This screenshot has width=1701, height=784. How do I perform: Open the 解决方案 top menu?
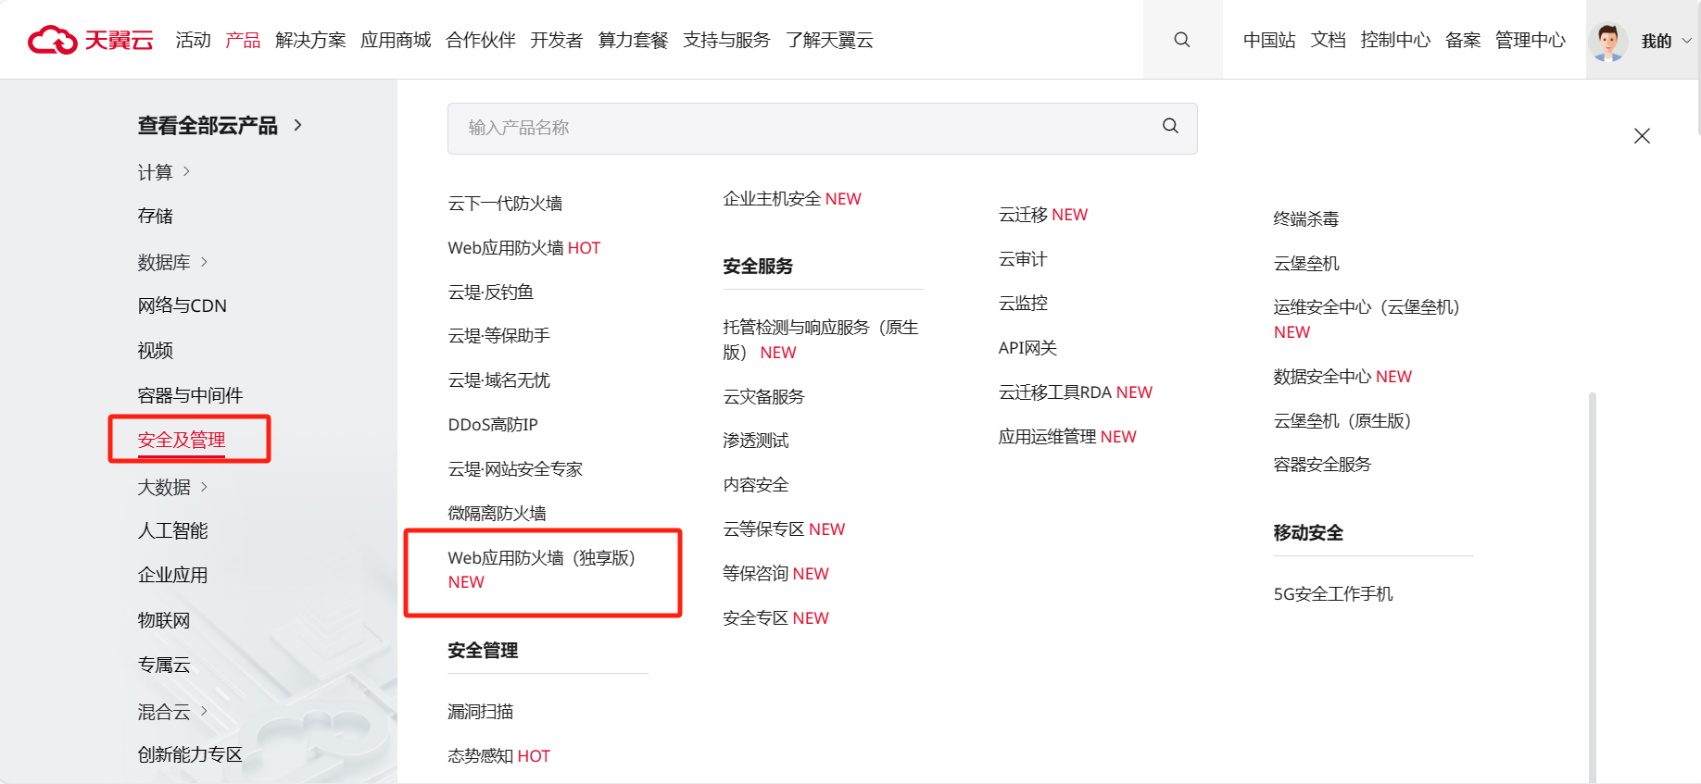pyautogui.click(x=310, y=40)
